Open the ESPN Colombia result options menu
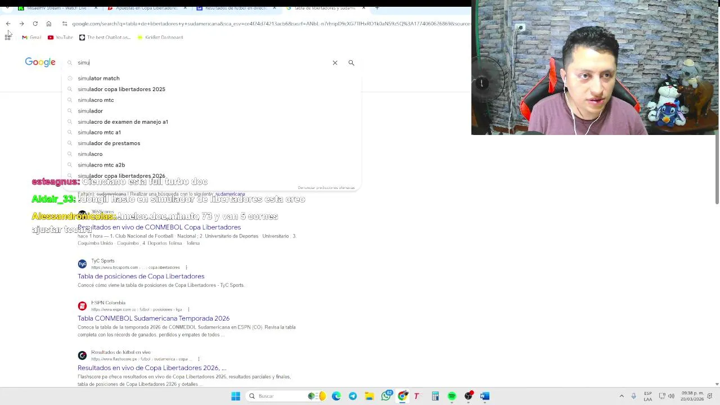The width and height of the screenshot is (720, 405). 188,309
